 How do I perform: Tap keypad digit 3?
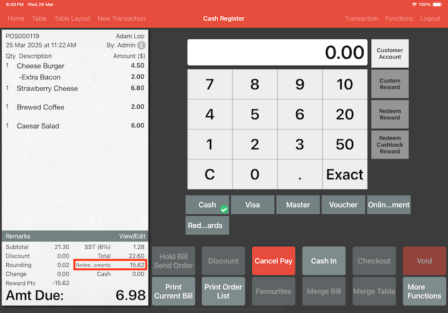click(300, 144)
